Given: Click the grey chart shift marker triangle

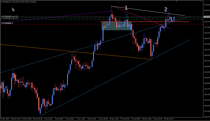Looking at the screenshot, I should tap(176, 1).
